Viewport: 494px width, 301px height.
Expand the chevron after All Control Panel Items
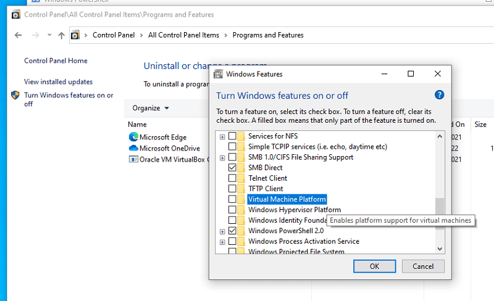click(225, 35)
